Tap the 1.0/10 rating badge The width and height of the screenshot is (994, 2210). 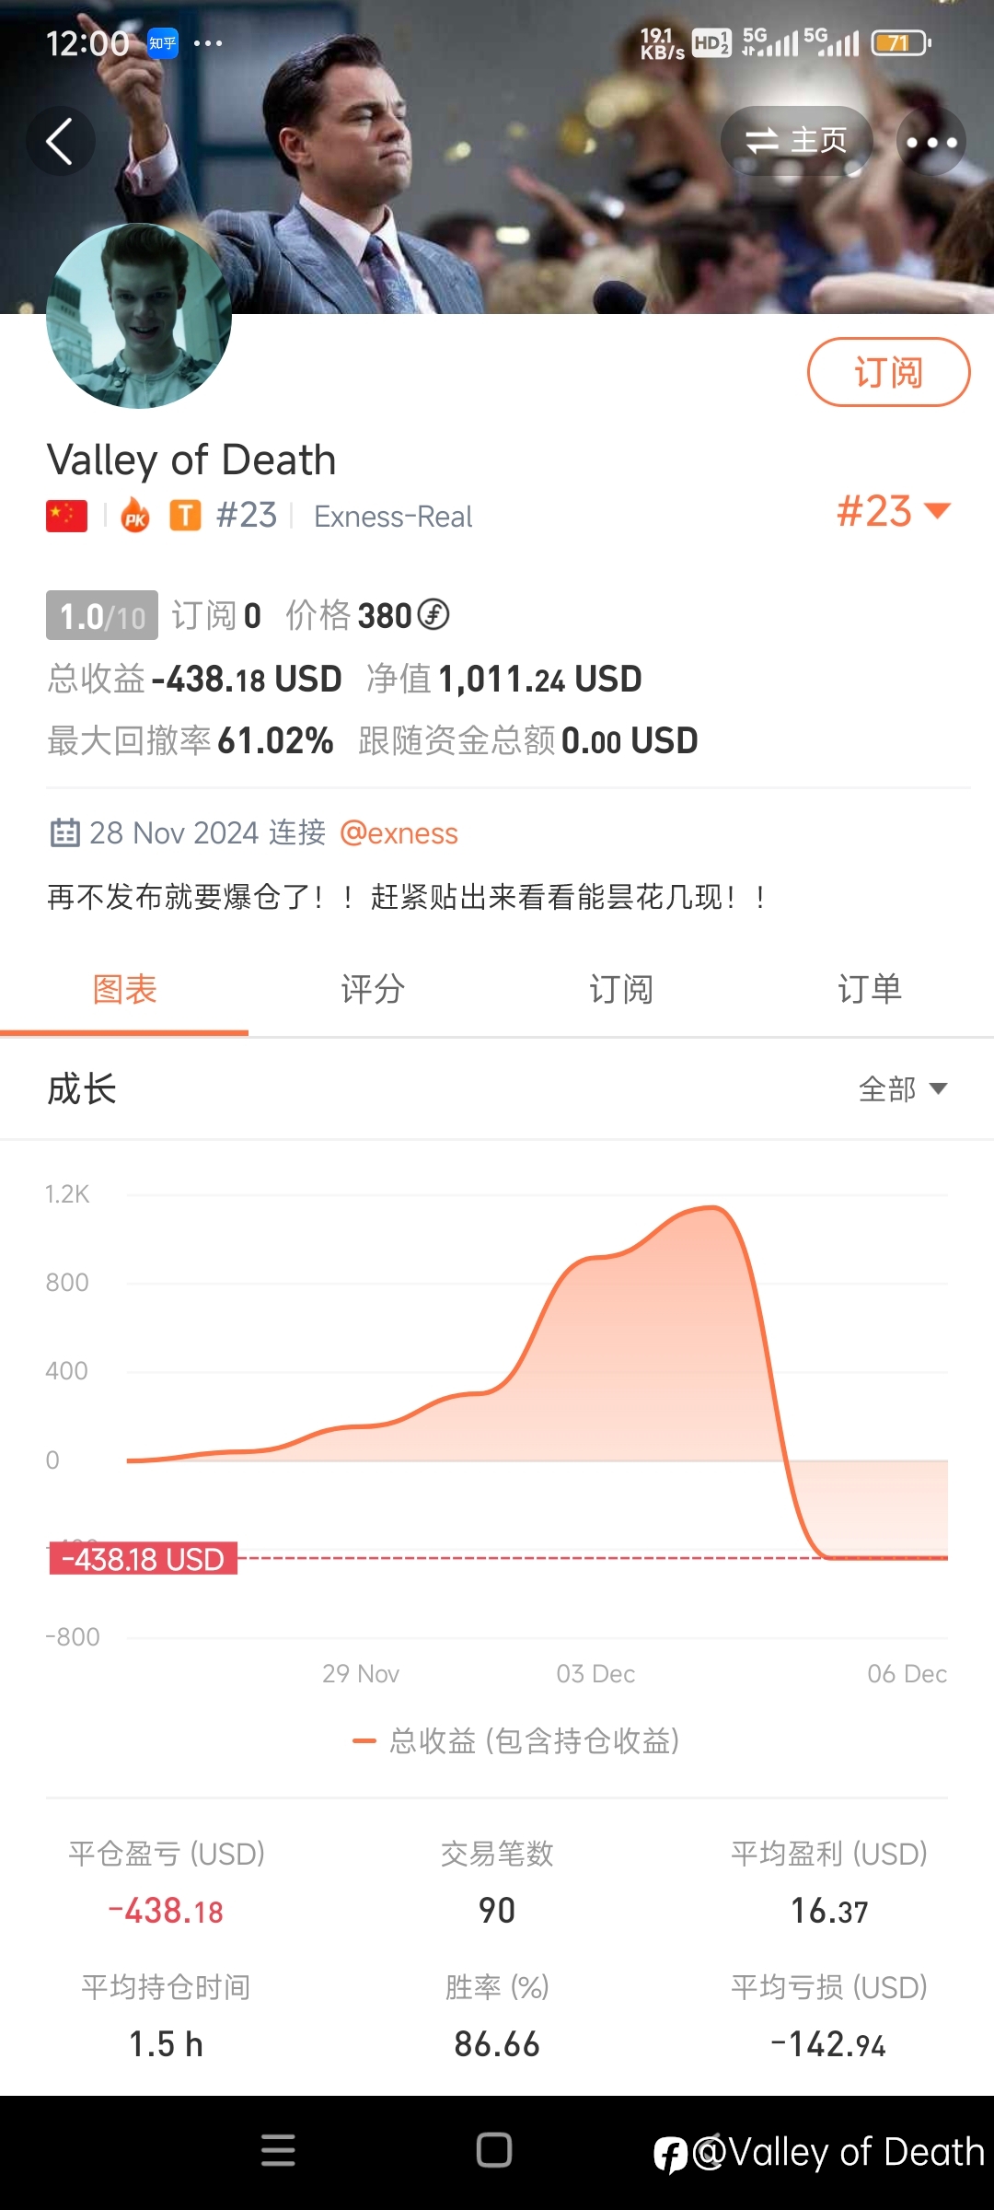click(102, 615)
